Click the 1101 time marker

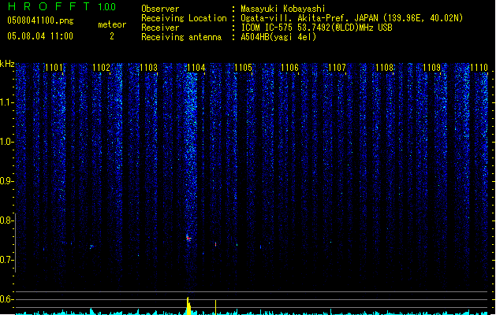click(54, 68)
